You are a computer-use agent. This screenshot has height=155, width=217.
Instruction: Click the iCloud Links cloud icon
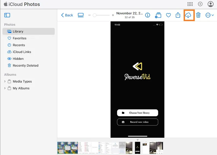[x=9, y=52]
